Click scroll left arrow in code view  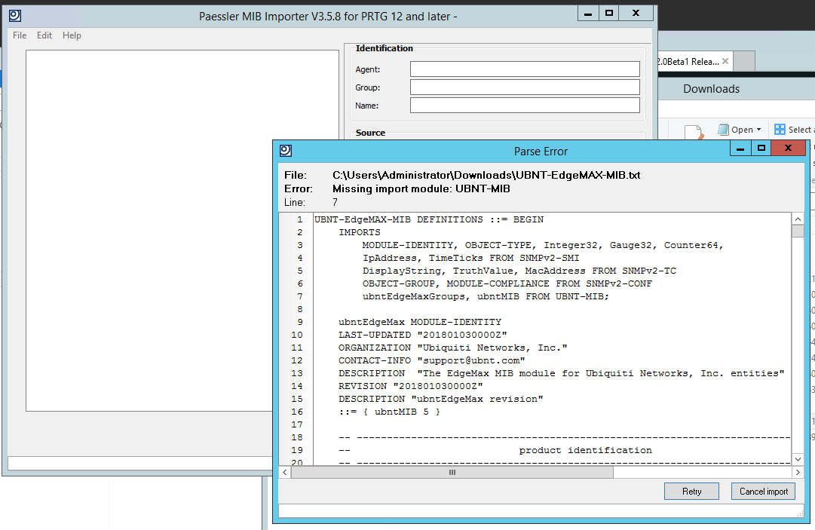(x=285, y=472)
